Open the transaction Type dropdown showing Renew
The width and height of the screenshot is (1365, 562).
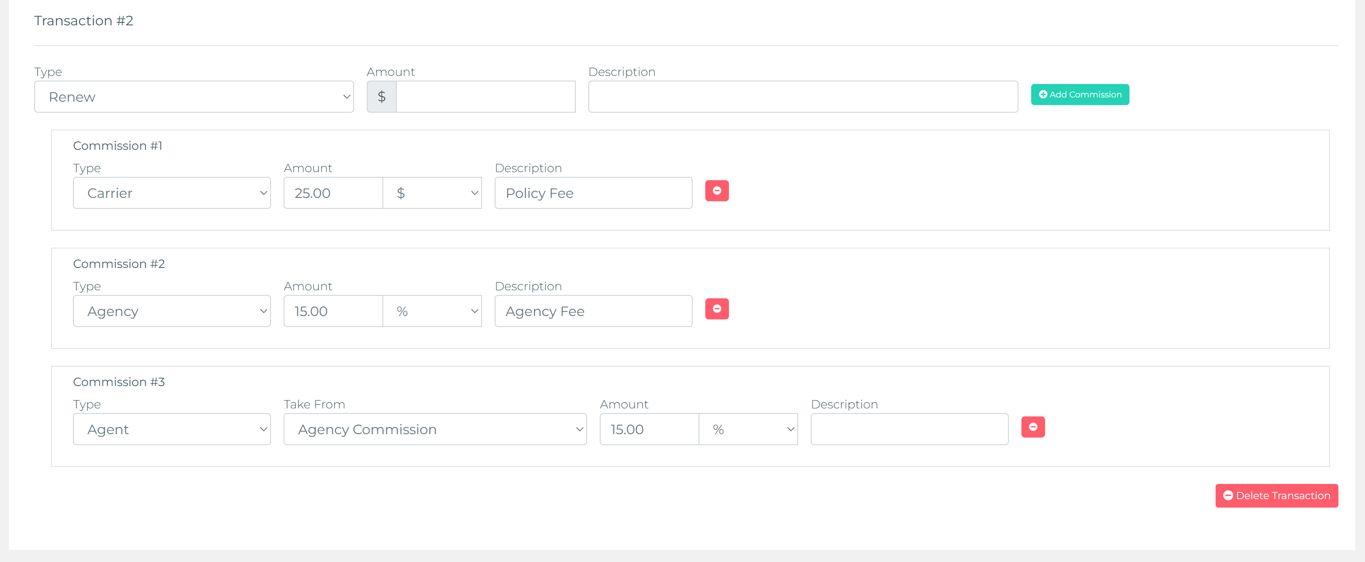click(194, 97)
